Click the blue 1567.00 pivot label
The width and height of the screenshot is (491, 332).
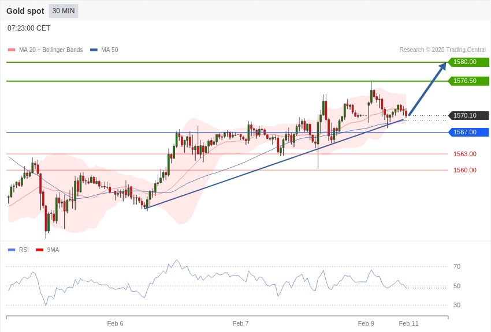468,132
